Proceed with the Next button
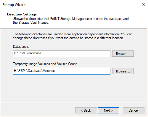 coord(108,110)
